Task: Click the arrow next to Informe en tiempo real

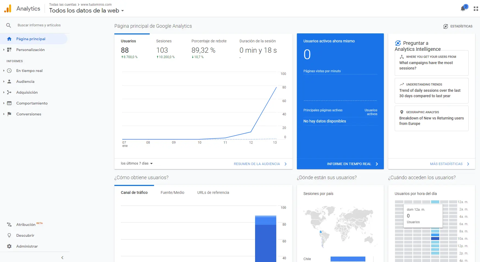Action: click(x=377, y=164)
